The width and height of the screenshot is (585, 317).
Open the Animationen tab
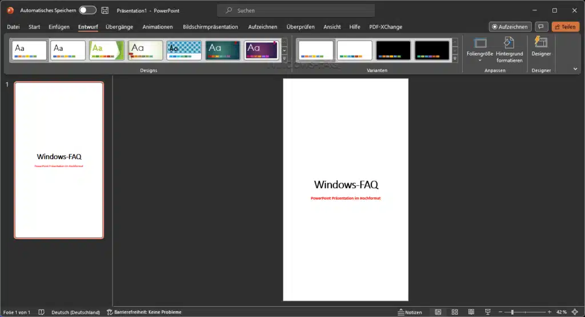pyautogui.click(x=158, y=27)
